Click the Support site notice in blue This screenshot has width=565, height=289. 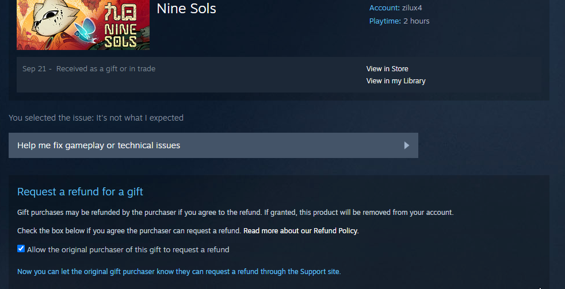[x=179, y=272]
